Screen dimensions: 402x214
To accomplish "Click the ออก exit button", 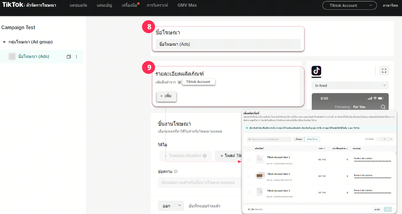I will (166, 206).
